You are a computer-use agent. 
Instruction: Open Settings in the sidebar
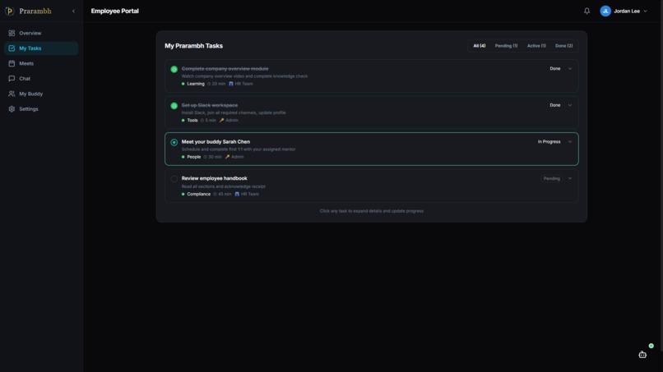[41, 109]
